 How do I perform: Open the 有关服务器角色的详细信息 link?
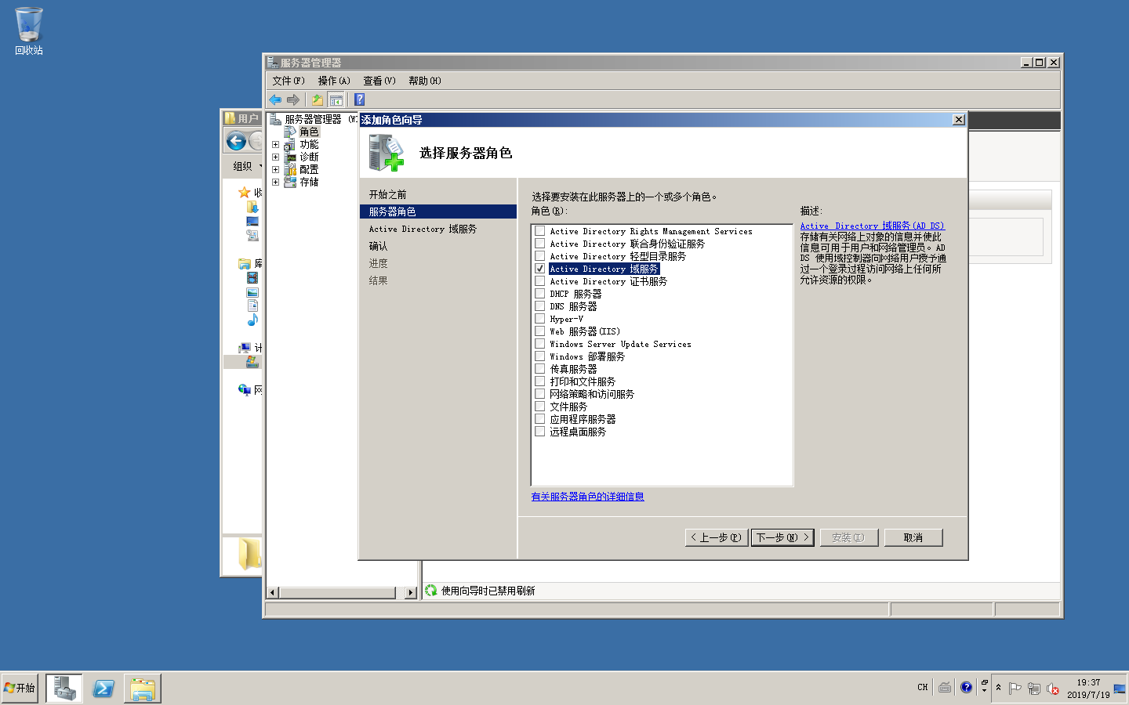point(587,497)
